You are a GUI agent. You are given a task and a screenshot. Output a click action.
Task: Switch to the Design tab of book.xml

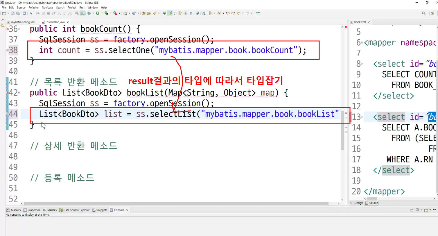tap(357, 203)
